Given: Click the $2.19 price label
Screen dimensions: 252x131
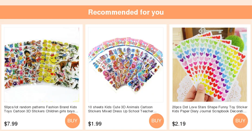Looking at the screenshot, I should tap(179, 124).
